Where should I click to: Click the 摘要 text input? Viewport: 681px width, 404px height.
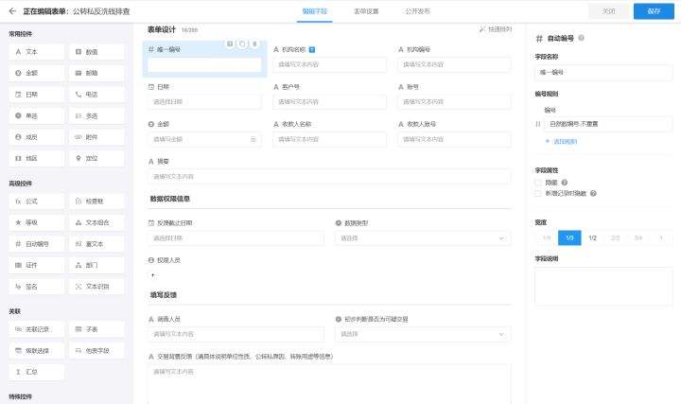pos(329,176)
